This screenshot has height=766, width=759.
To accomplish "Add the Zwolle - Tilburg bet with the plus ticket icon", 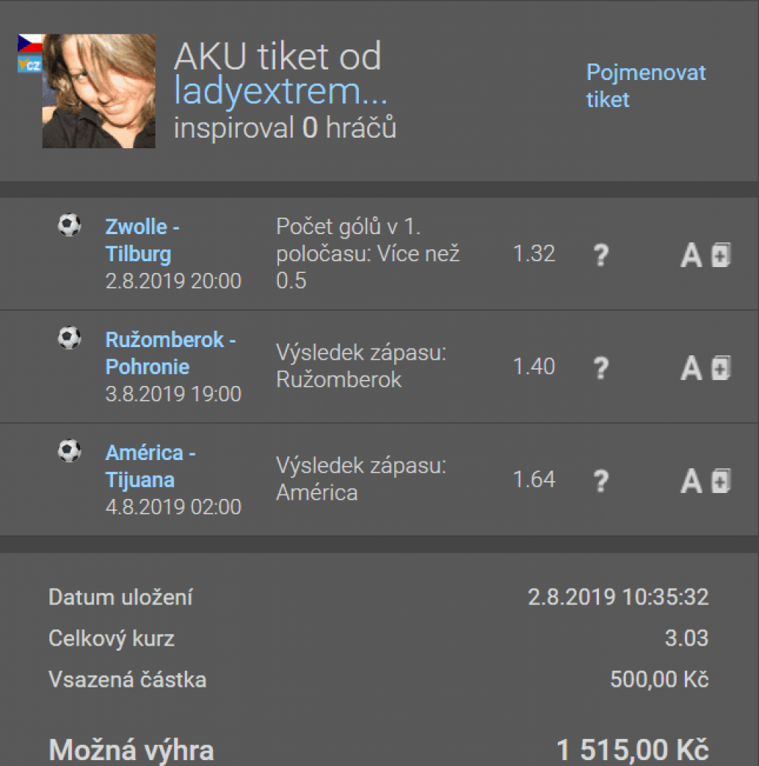I will [x=721, y=255].
